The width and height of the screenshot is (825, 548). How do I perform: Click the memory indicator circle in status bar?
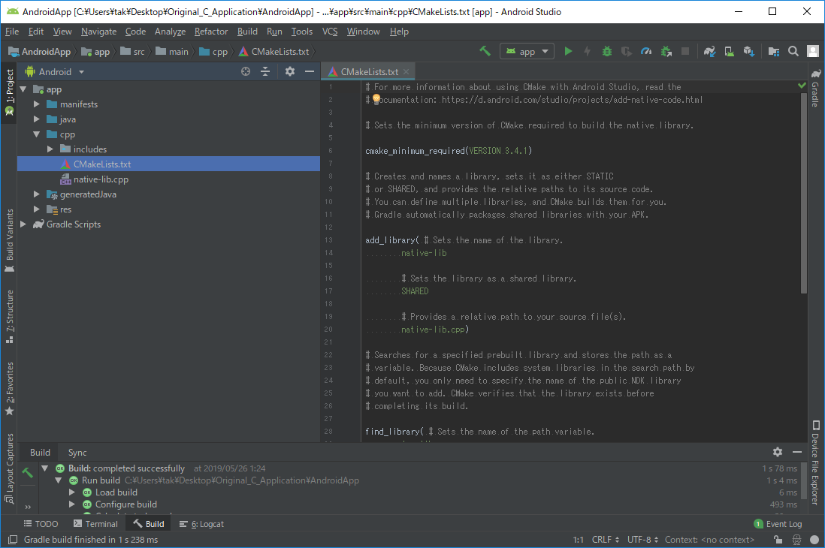[814, 540]
